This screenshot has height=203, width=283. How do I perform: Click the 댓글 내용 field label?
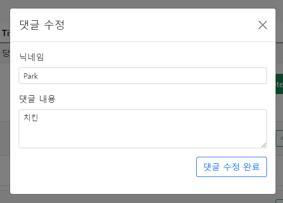[x=37, y=99]
